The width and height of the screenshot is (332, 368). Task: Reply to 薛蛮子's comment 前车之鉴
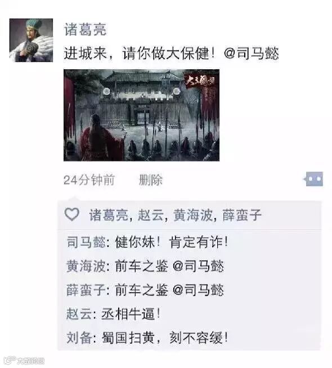(x=145, y=290)
